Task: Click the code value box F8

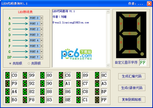Action: click(x=32, y=100)
